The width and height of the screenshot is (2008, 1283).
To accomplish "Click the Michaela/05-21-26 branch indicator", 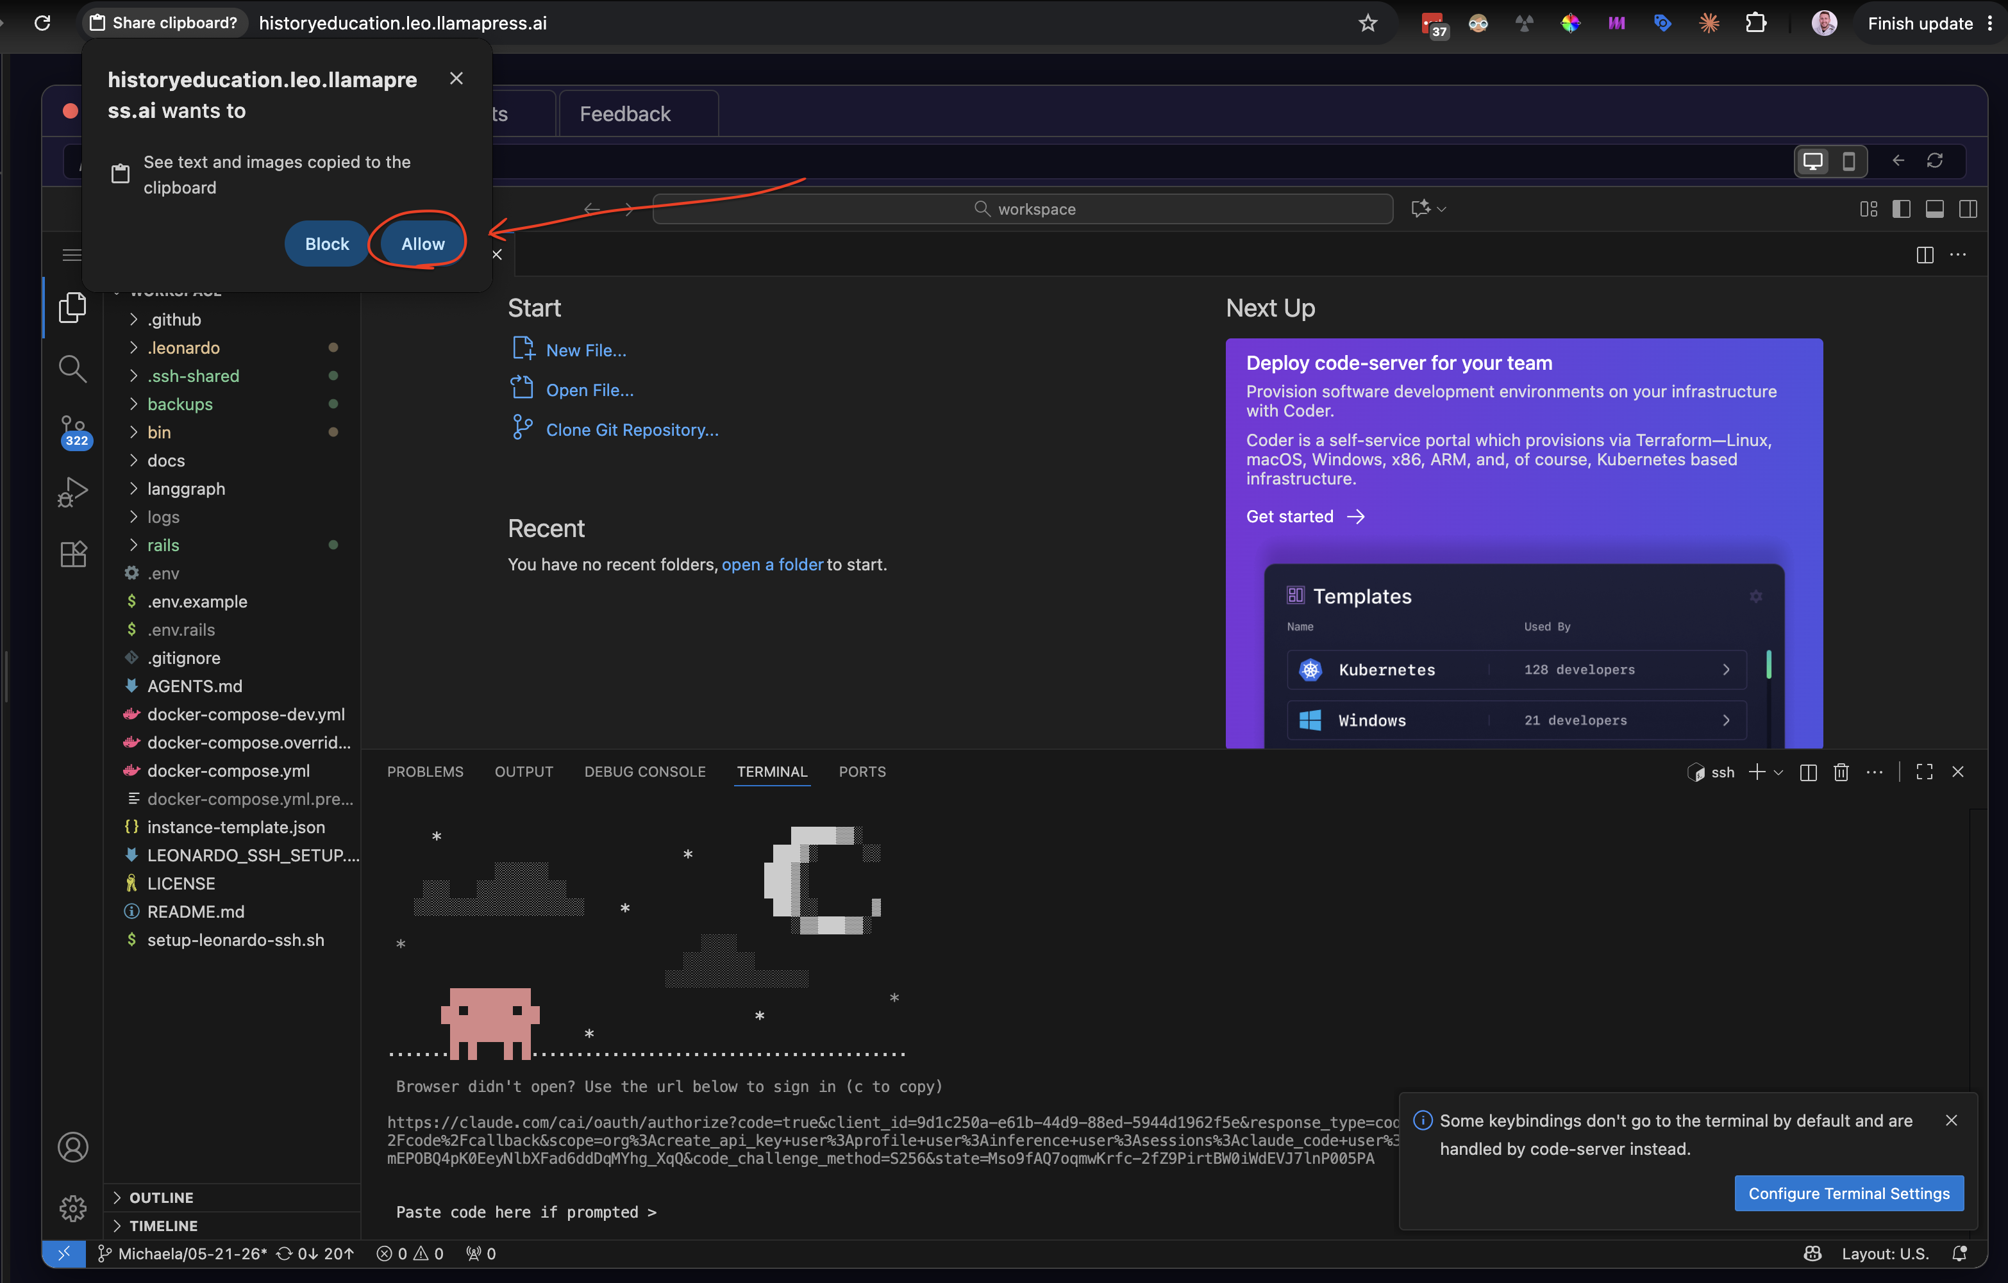I will click(183, 1253).
